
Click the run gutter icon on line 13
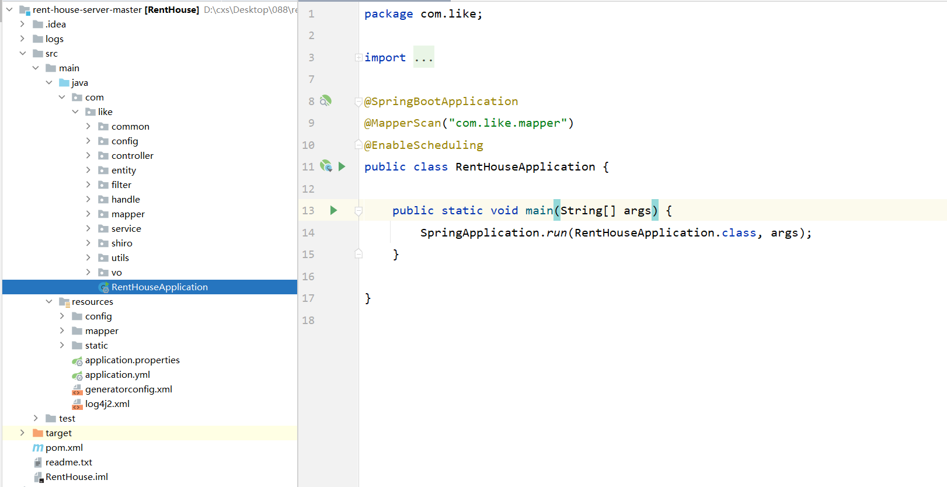333,210
